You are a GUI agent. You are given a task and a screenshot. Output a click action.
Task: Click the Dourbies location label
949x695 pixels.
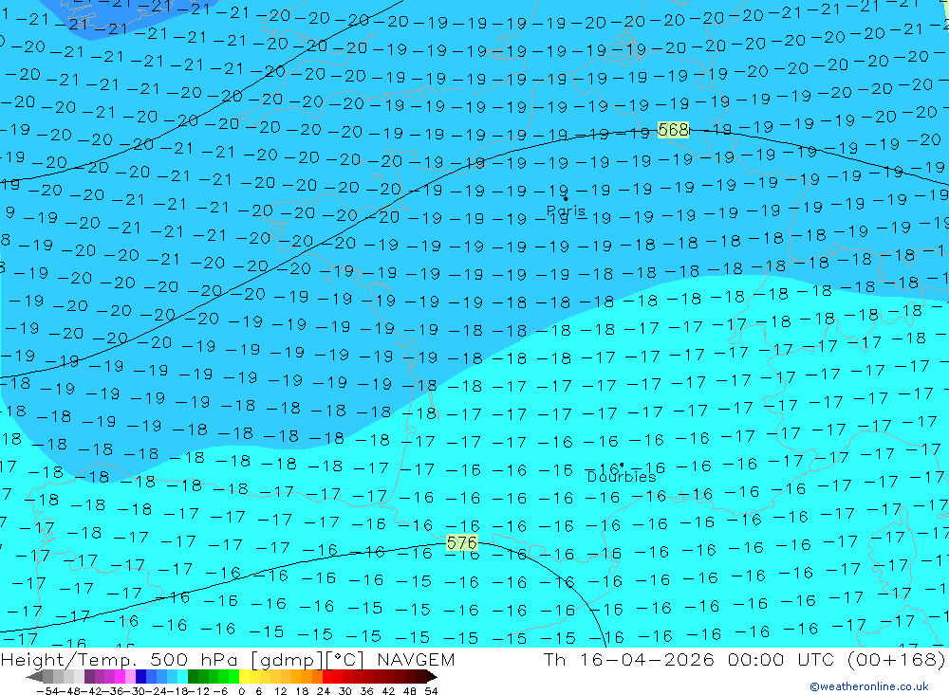tap(622, 477)
